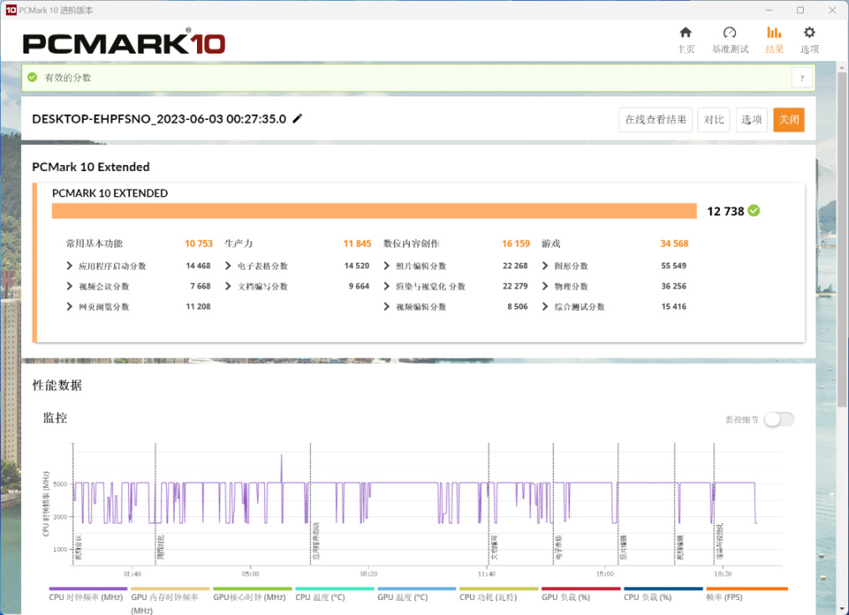
Task: Click the green check next to 12 738
Action: coord(753,210)
